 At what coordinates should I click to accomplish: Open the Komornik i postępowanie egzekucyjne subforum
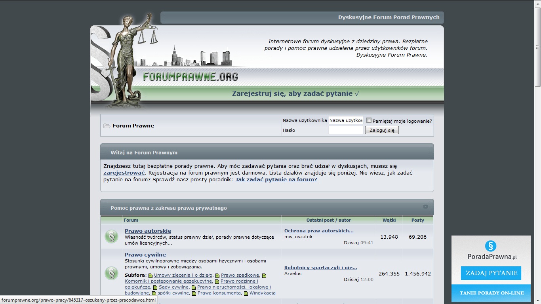pos(168,281)
